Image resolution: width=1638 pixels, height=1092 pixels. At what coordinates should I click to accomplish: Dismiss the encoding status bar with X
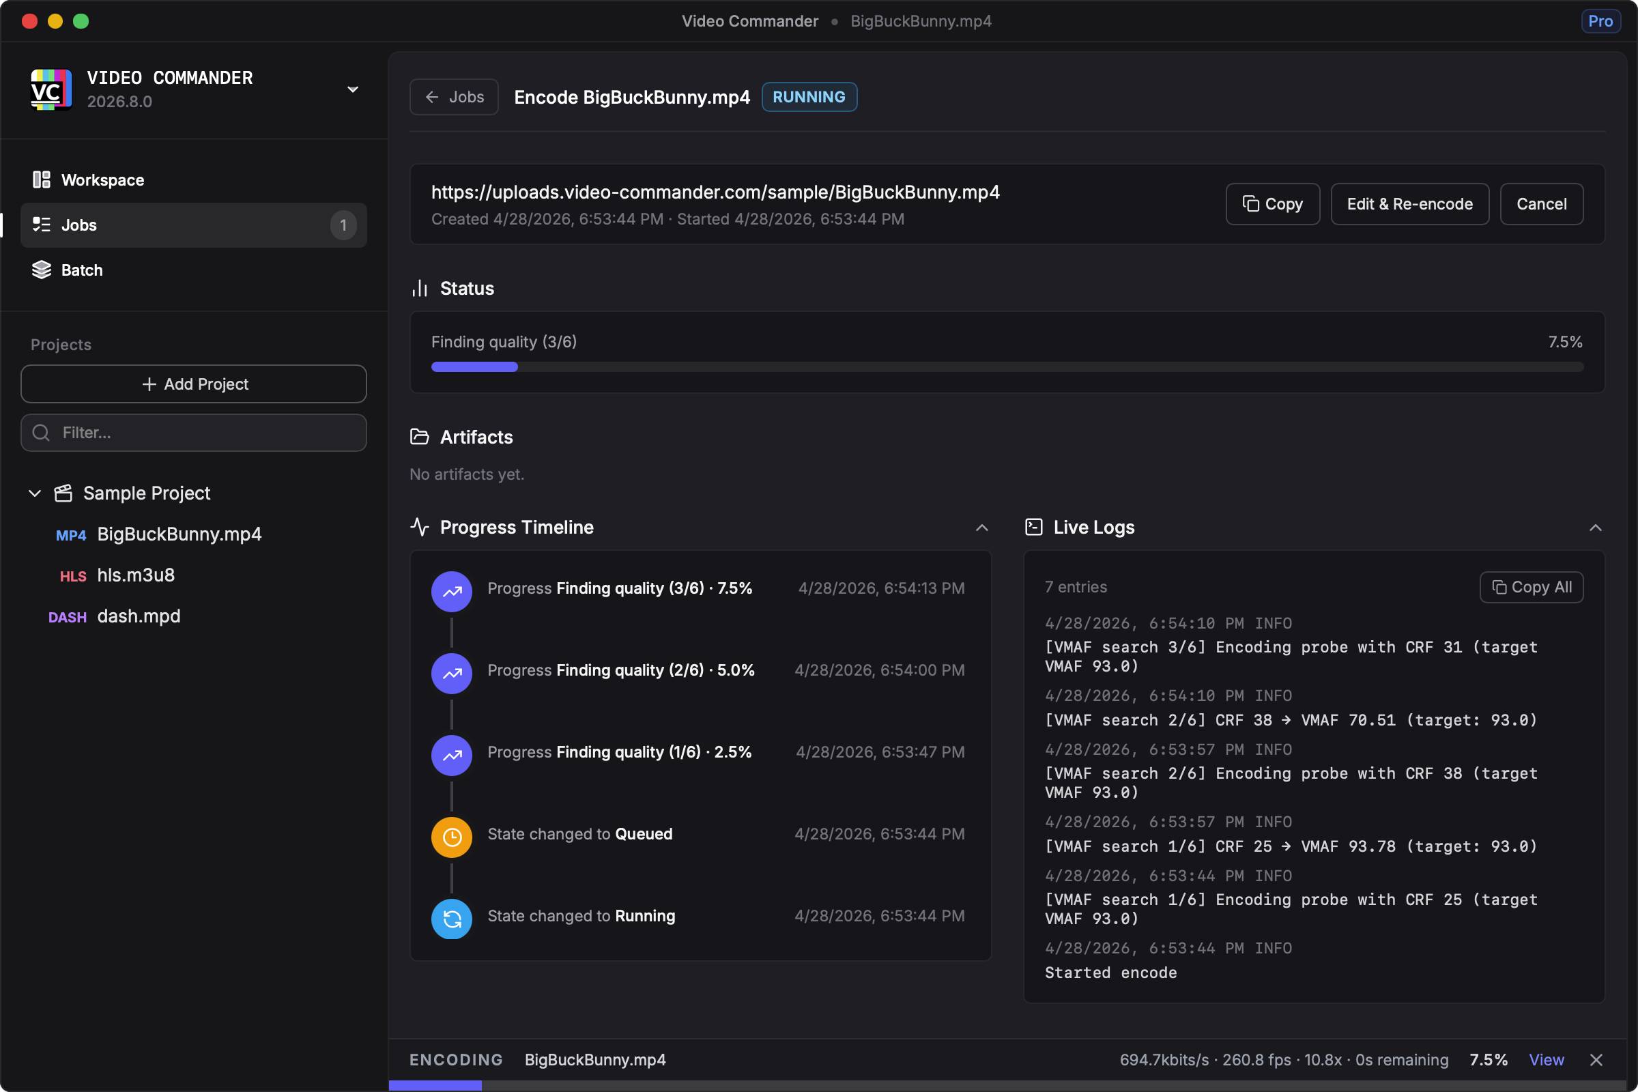click(1596, 1059)
